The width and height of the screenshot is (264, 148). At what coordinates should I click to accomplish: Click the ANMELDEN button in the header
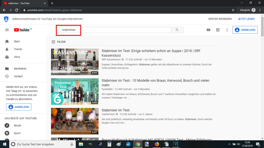click(245, 30)
